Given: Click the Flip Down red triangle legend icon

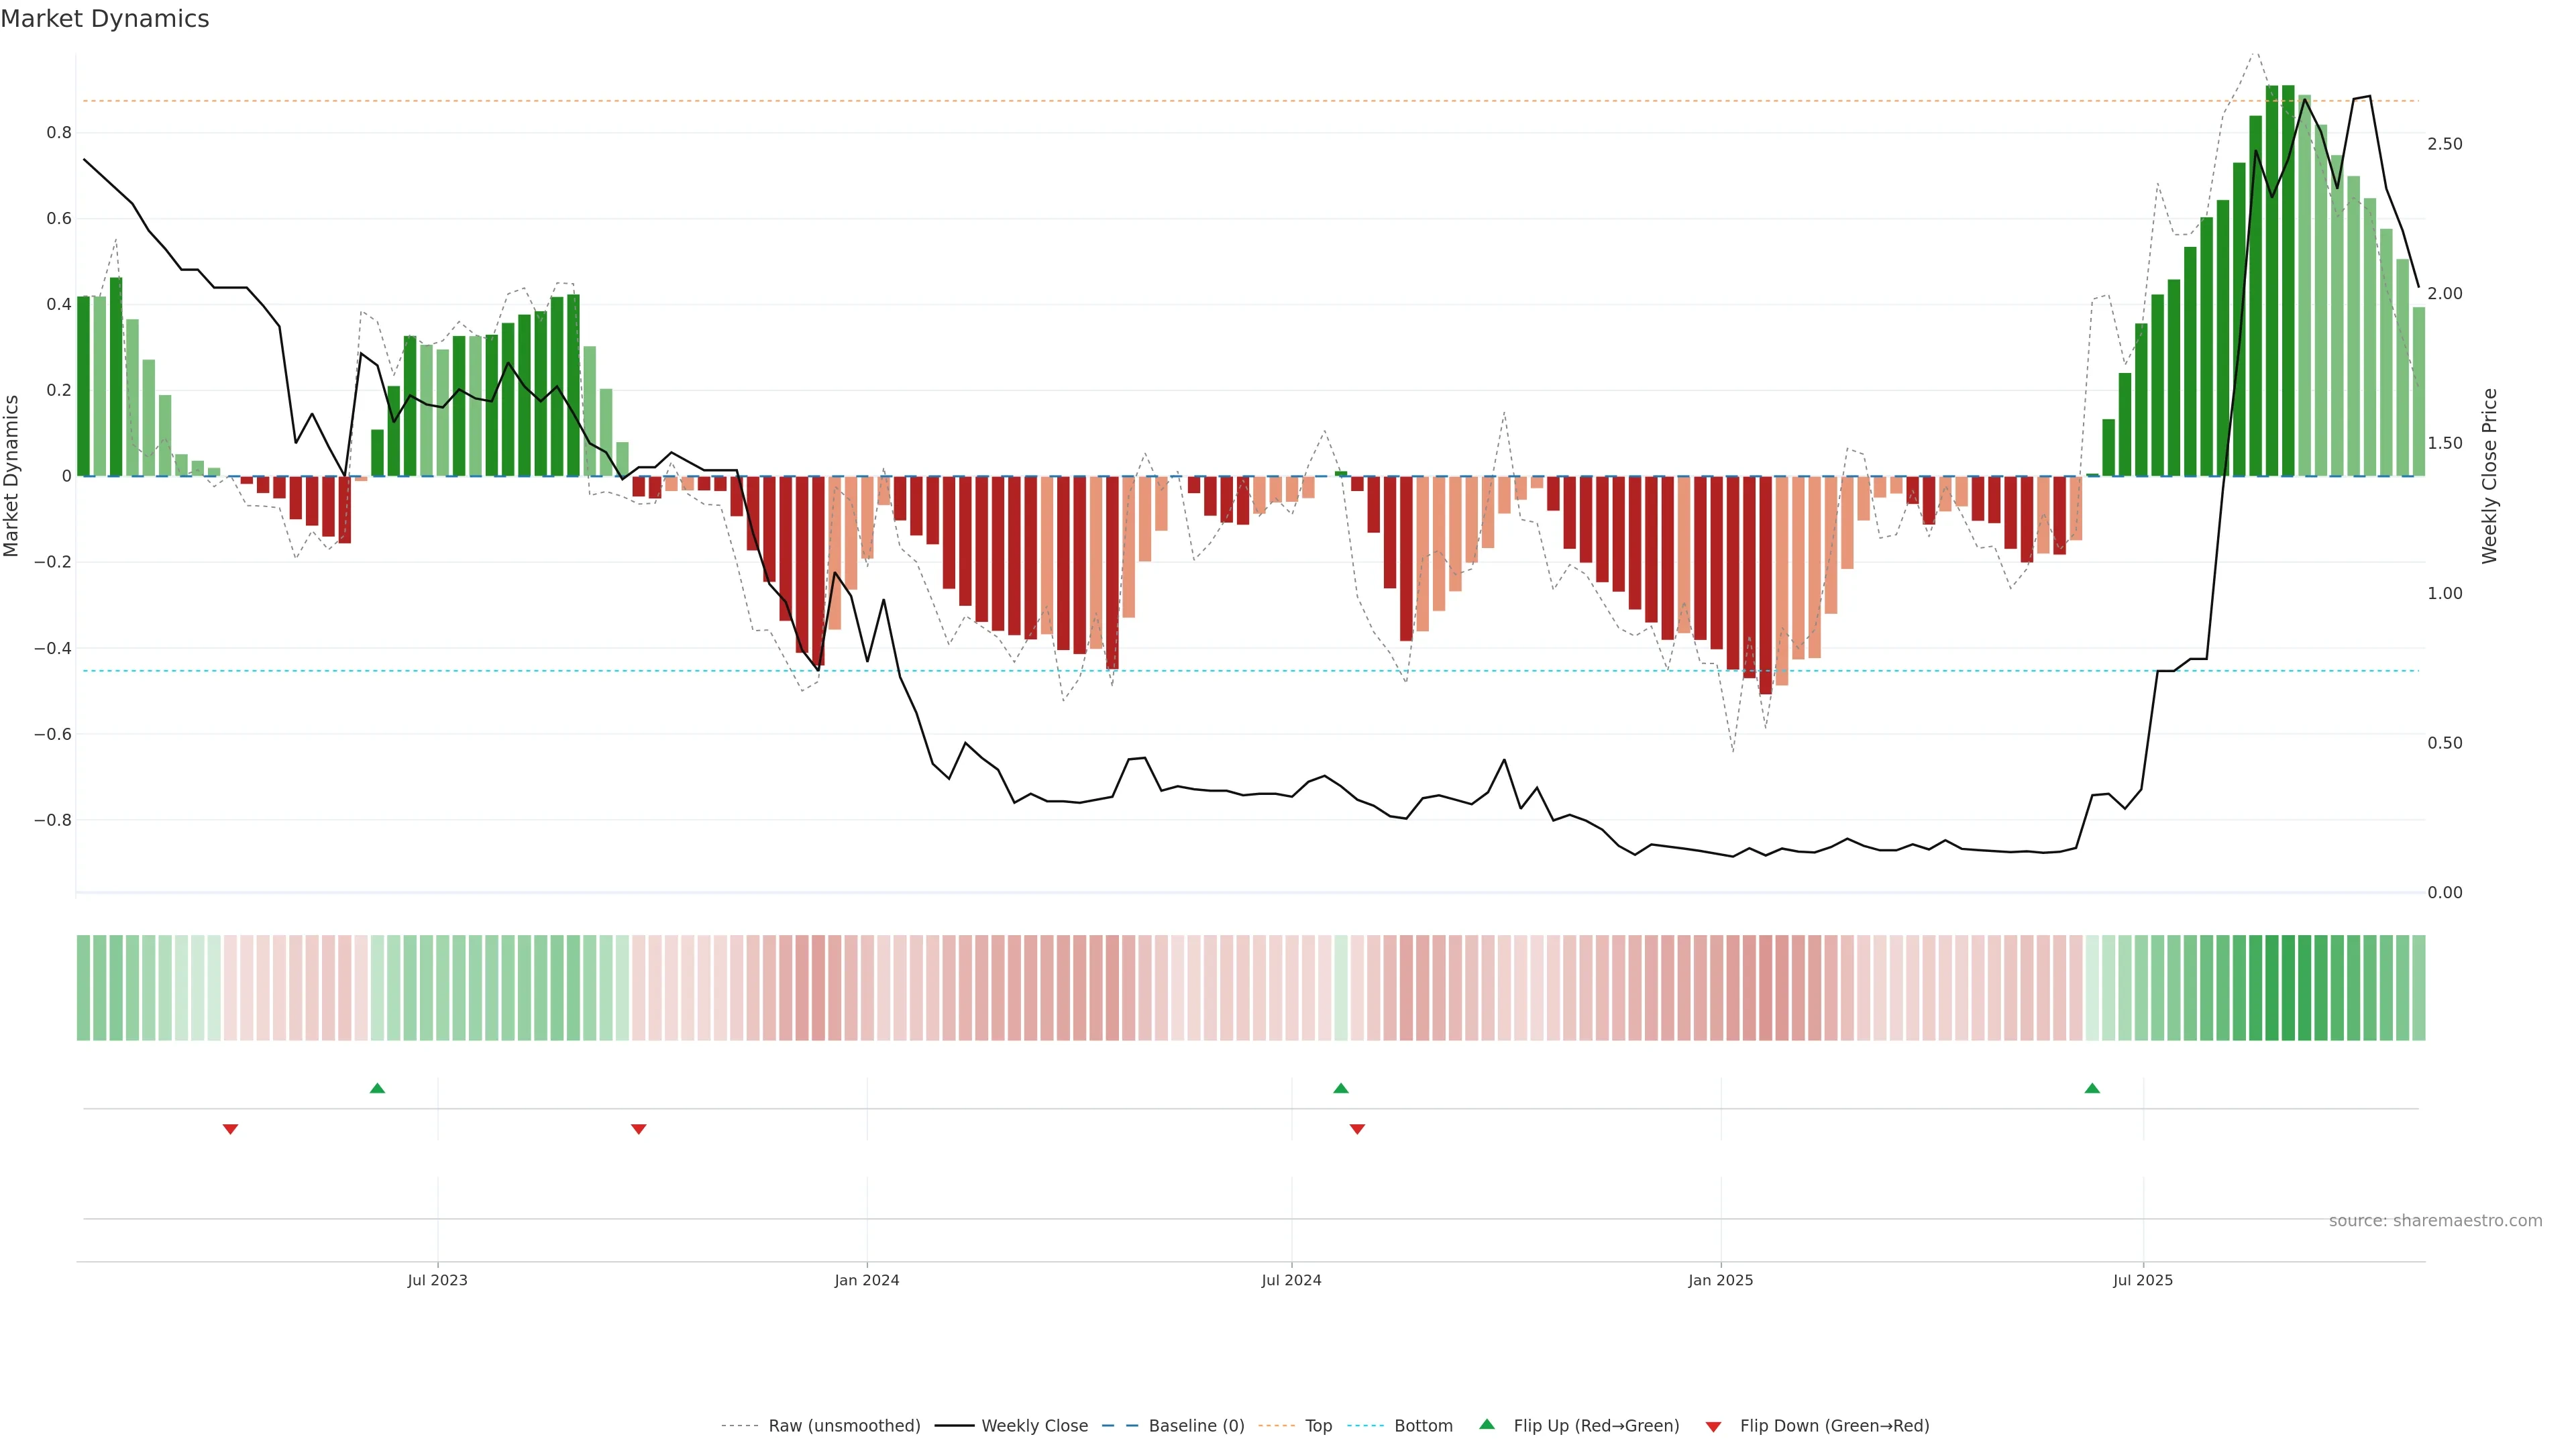Looking at the screenshot, I should pyautogui.click(x=1713, y=1426).
